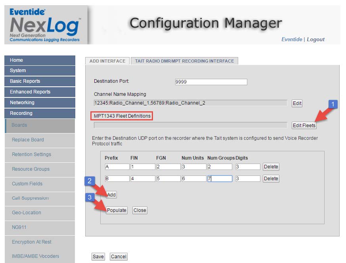Close the fleet definitions editor
The width and height of the screenshot is (346, 263).
pyautogui.click(x=140, y=210)
